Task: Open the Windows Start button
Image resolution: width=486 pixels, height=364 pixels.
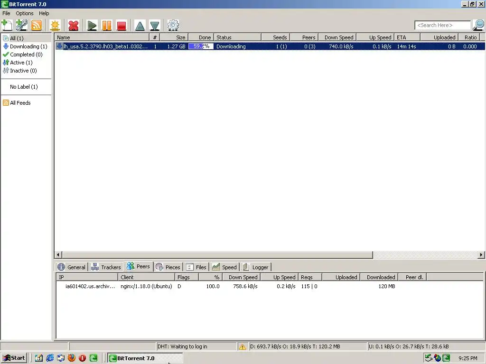Action: pos(14,358)
